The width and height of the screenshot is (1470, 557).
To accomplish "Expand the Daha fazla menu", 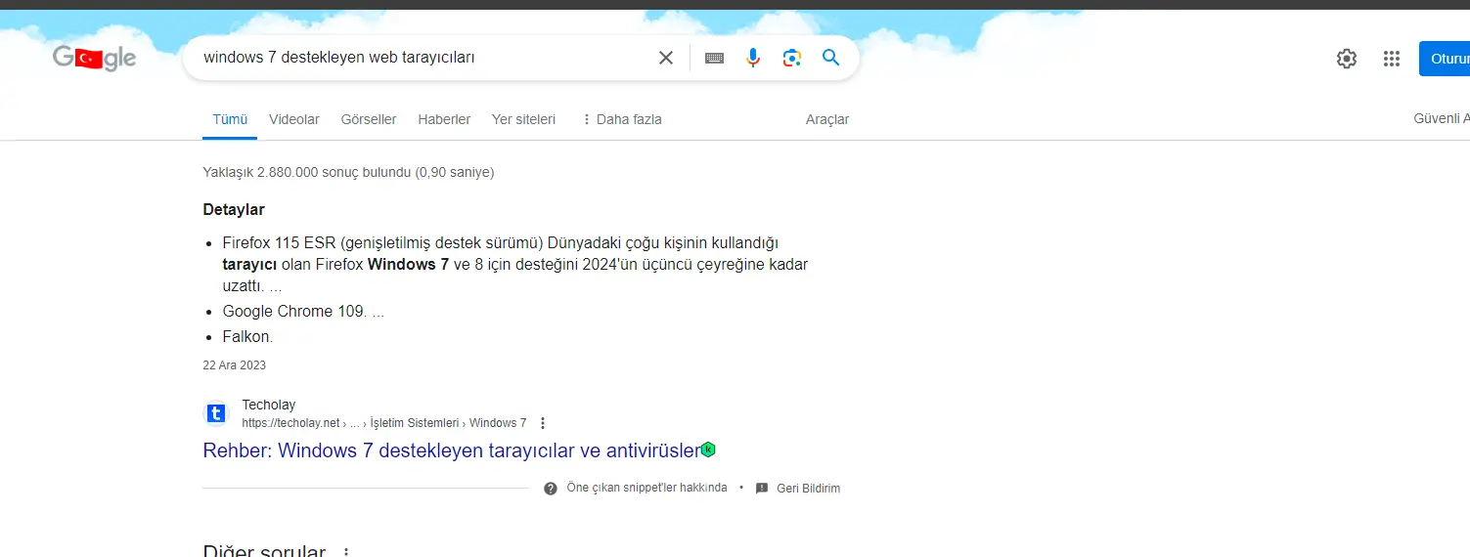I will pos(621,119).
